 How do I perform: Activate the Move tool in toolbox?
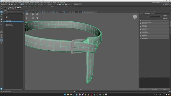[x=1, y=19]
